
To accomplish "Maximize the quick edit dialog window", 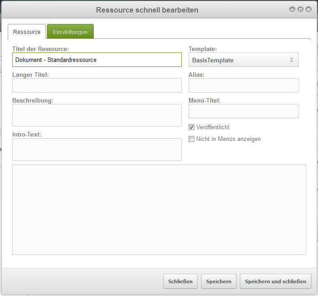I will click(x=300, y=9).
